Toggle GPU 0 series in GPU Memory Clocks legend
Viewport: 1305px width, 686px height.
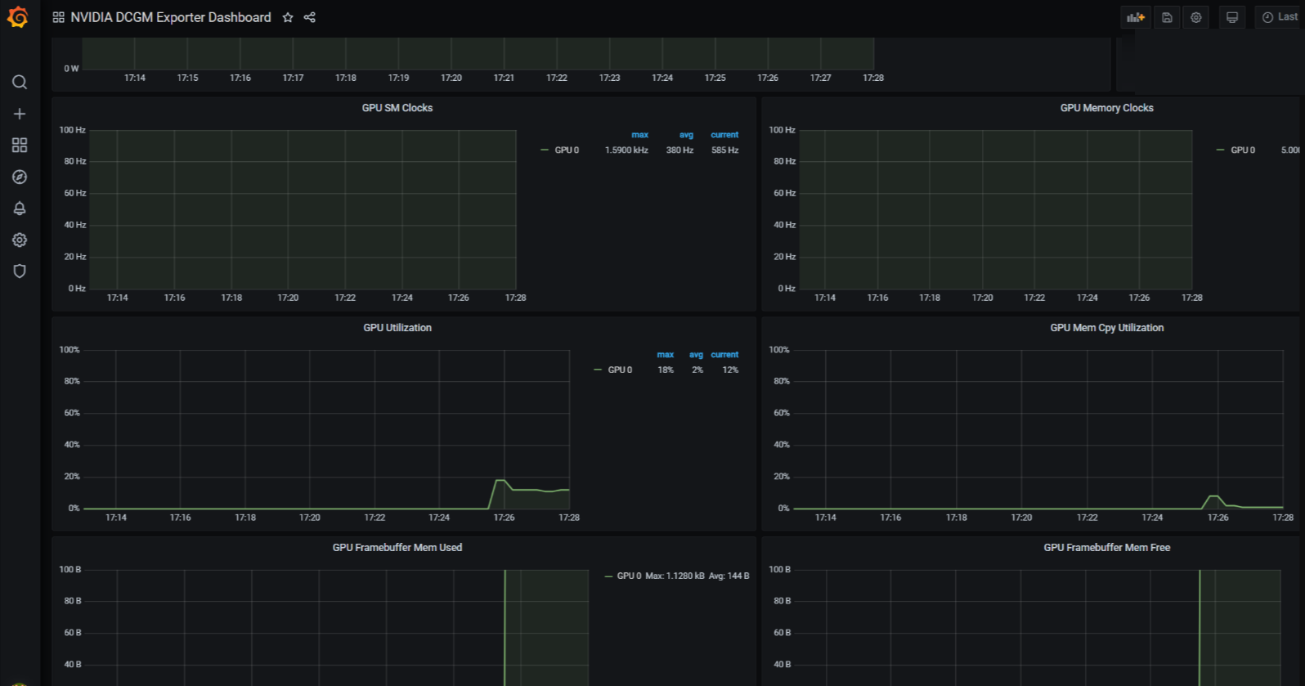pos(1242,150)
